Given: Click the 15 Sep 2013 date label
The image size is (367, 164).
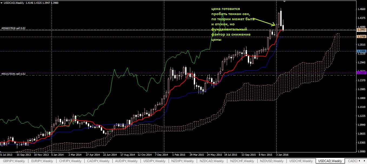Looking at the screenshot, I should 24,155.
